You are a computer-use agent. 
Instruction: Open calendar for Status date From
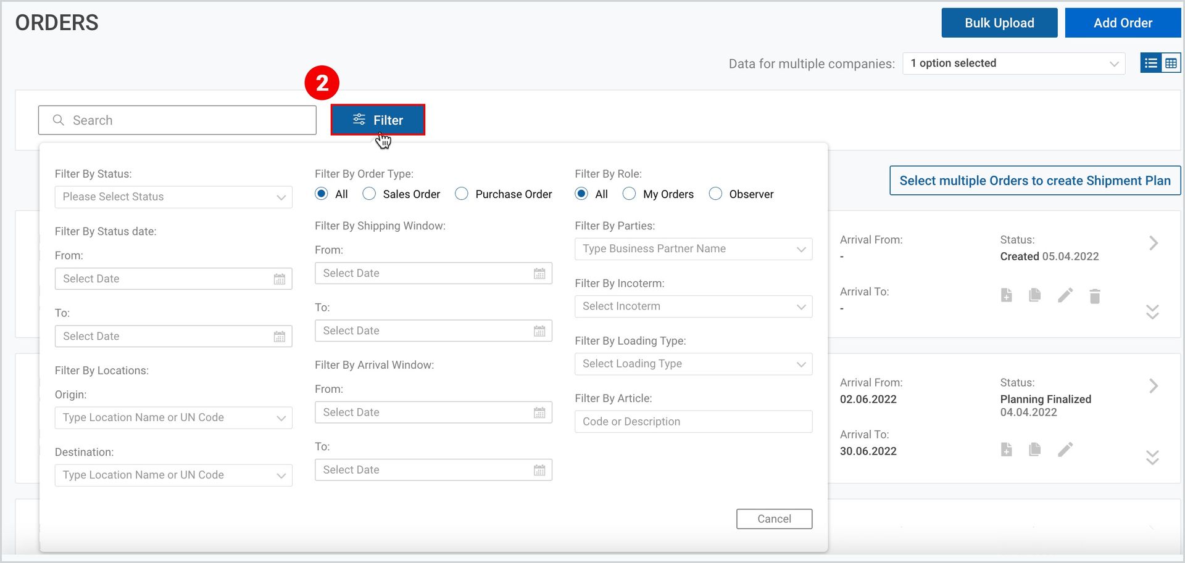click(x=280, y=279)
